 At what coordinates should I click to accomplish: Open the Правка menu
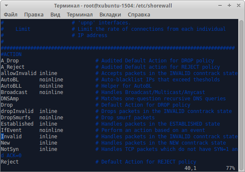click(34, 15)
